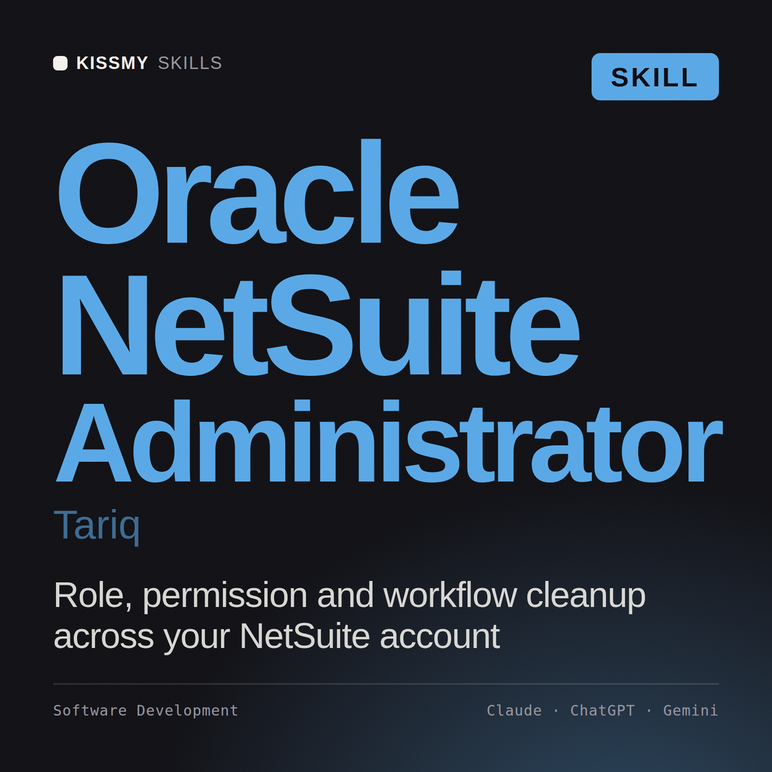
Task: Click the Software Development category label
Action: (x=145, y=710)
